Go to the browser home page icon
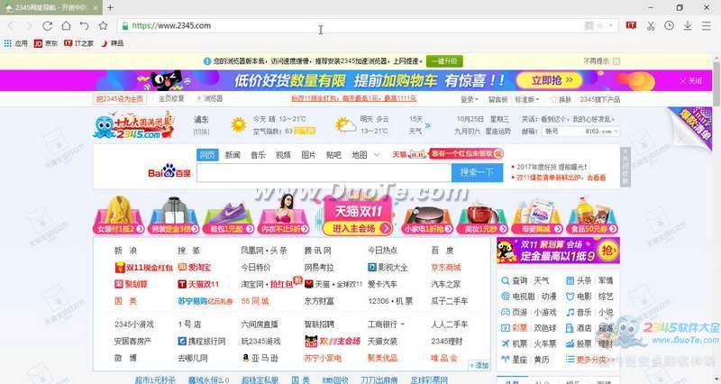 tap(66, 26)
